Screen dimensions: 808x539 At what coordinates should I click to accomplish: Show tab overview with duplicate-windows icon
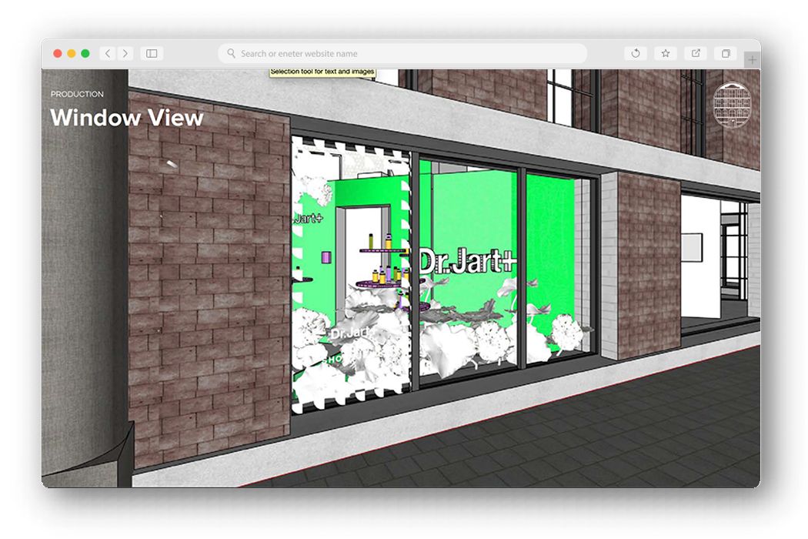[726, 53]
